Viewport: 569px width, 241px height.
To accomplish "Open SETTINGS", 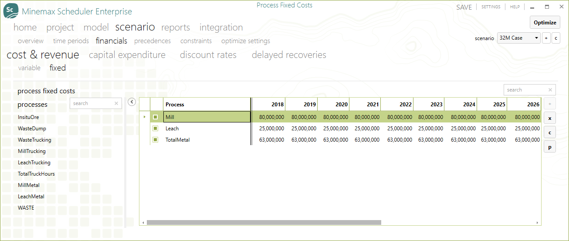I will point(491,7).
